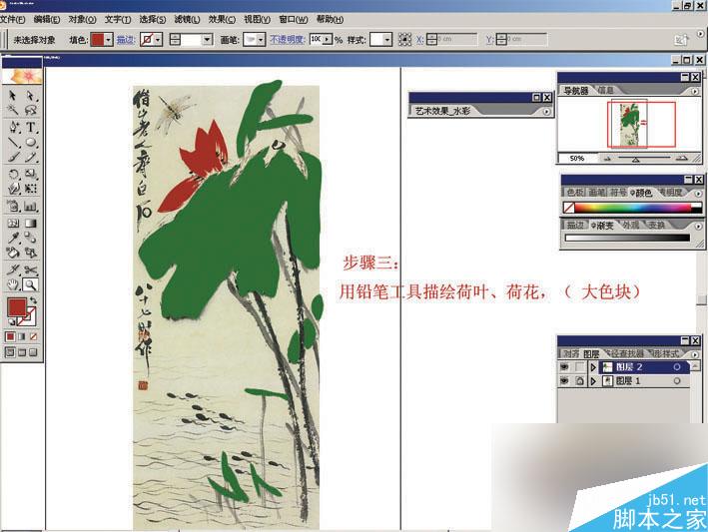Unlock 图层 1 via its lock icon
The width and height of the screenshot is (708, 532).
pos(580,381)
